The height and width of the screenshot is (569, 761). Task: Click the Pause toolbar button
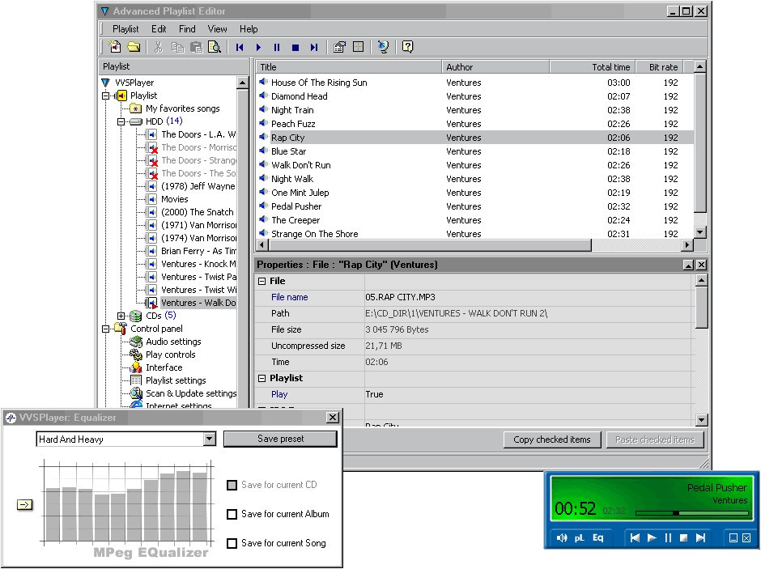277,48
